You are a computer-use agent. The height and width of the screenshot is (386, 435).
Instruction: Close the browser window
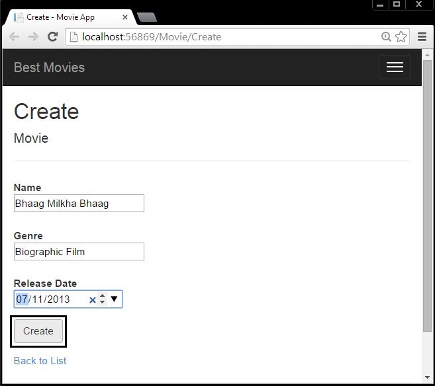pyautogui.click(x=418, y=5)
